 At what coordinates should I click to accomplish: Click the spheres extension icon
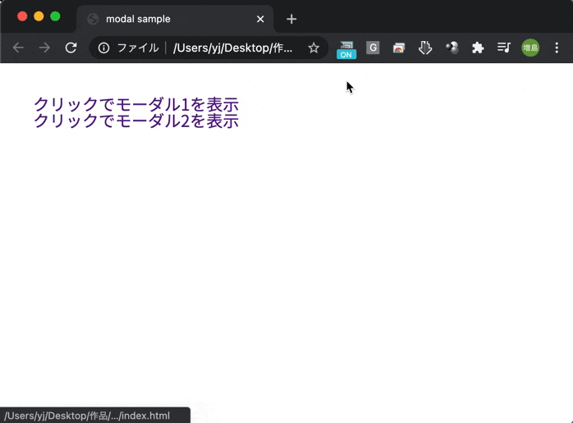(x=452, y=48)
